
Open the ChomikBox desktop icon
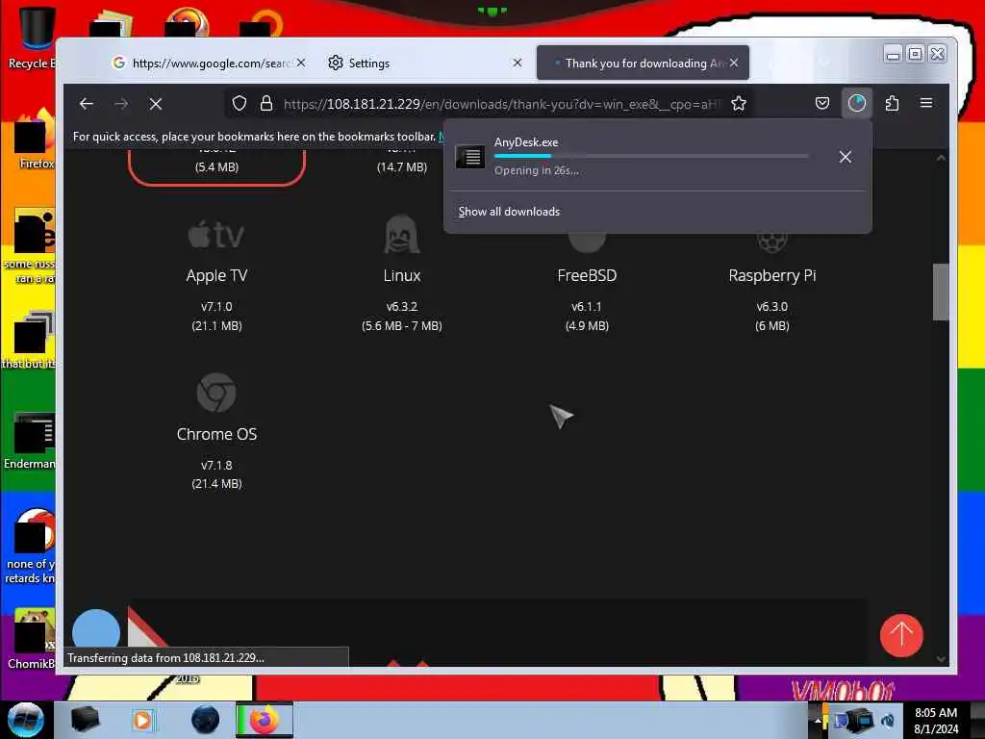tap(30, 639)
